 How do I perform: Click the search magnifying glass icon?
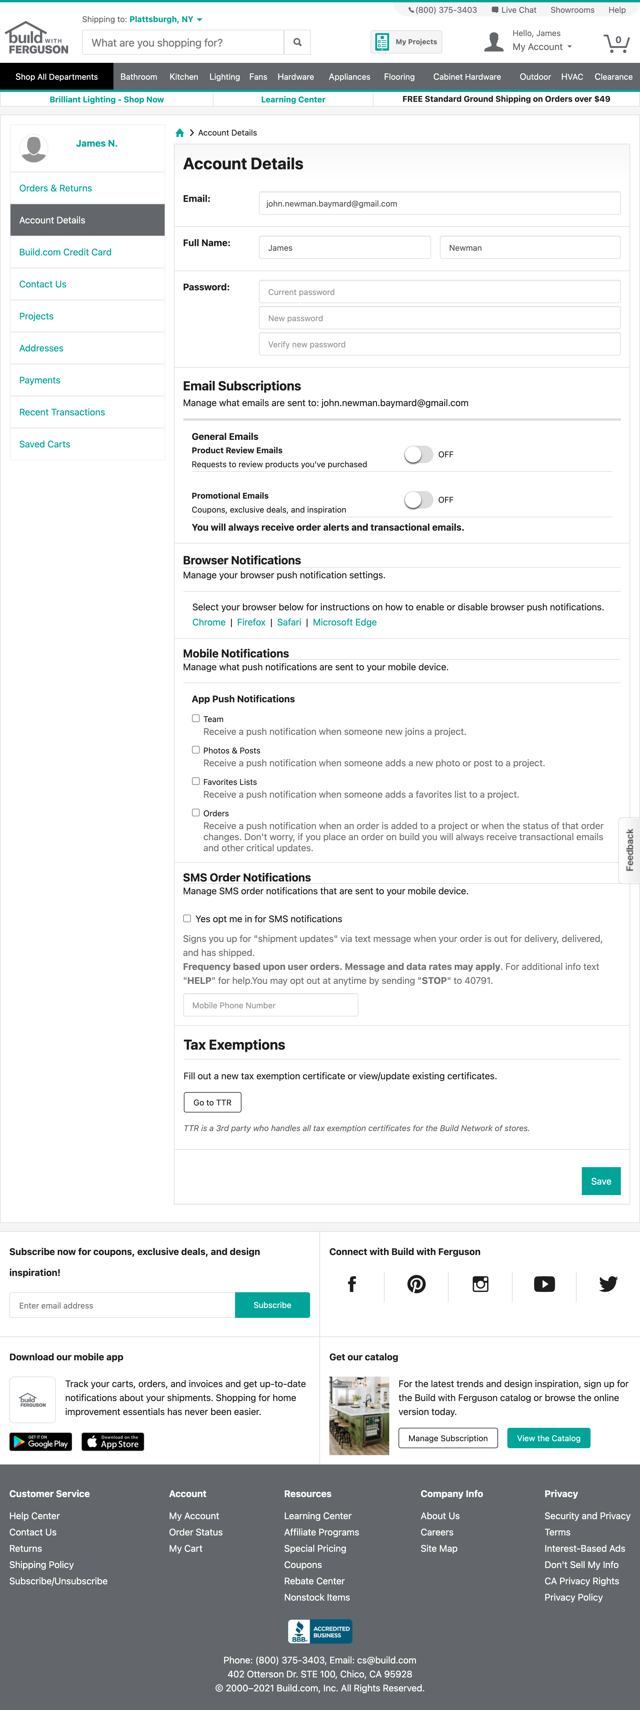click(297, 42)
